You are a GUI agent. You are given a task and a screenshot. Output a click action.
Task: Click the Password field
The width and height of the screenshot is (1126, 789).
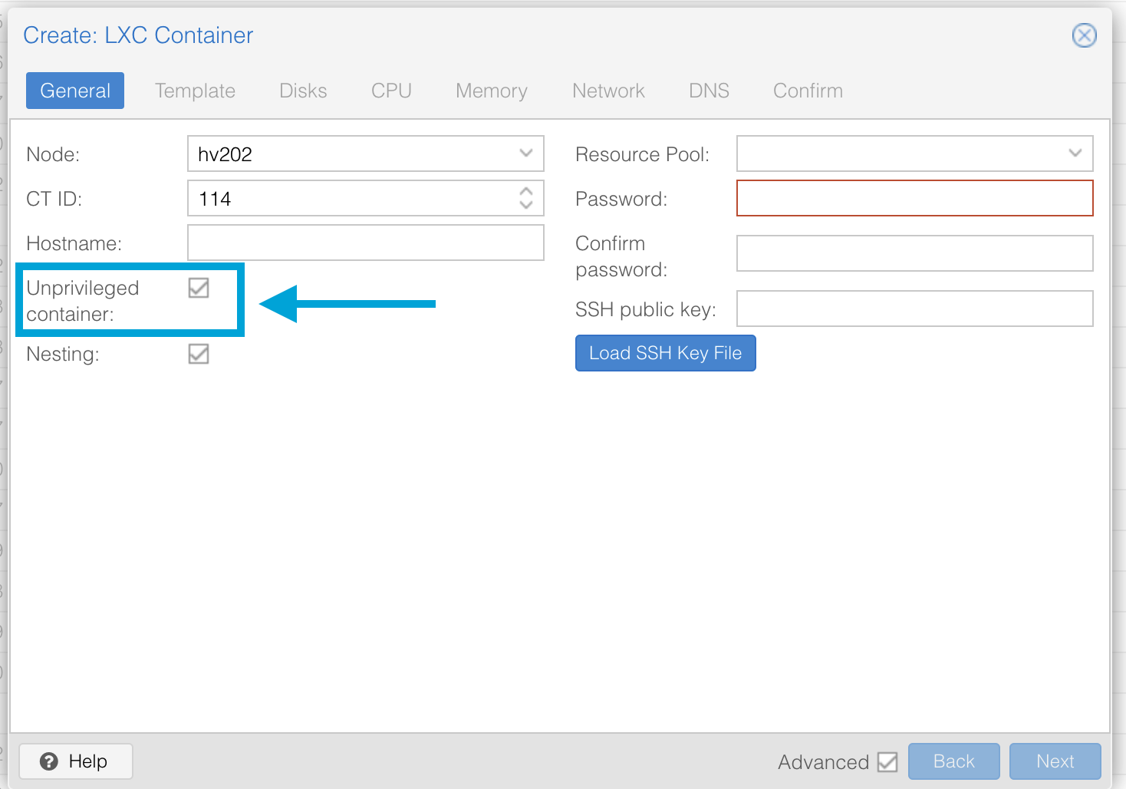point(914,198)
